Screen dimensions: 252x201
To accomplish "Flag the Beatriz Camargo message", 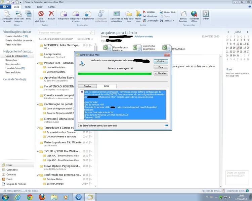I will pyautogui.click(x=90, y=184).
